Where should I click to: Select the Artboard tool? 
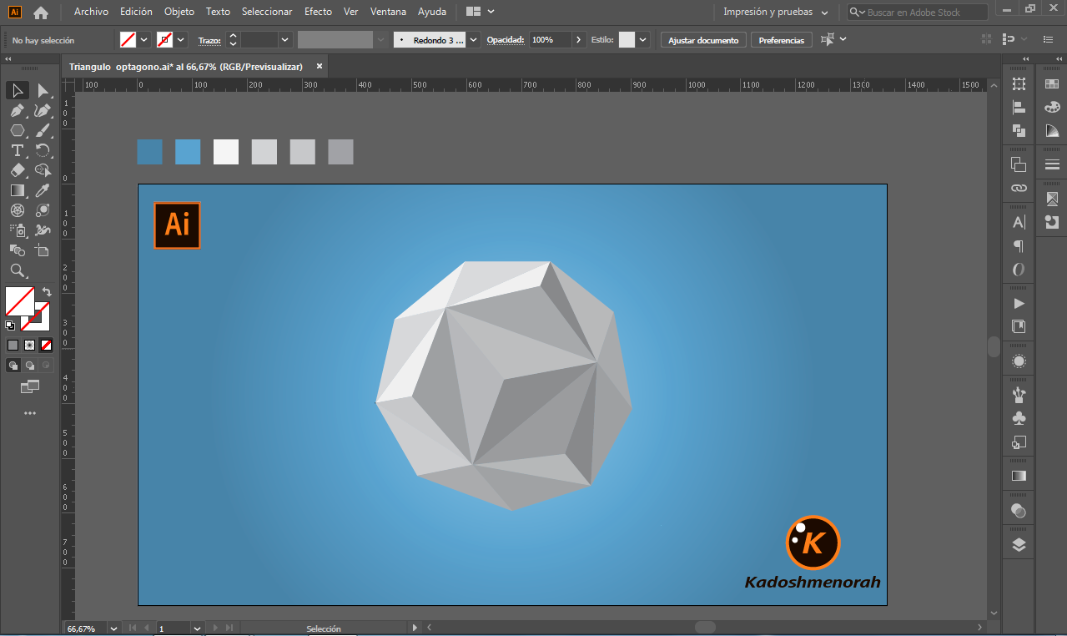pos(43,250)
